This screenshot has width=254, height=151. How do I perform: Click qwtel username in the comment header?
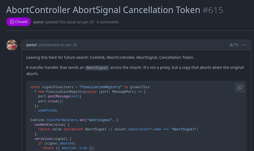[31, 45]
